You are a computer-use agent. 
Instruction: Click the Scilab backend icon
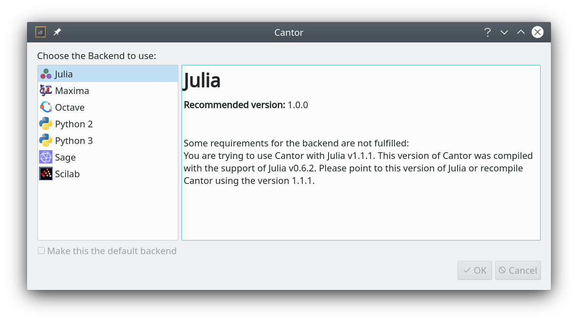click(46, 173)
